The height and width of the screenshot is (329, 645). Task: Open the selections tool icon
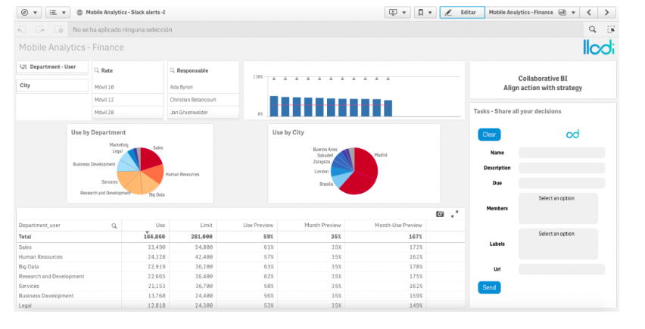pyautogui.click(x=611, y=29)
